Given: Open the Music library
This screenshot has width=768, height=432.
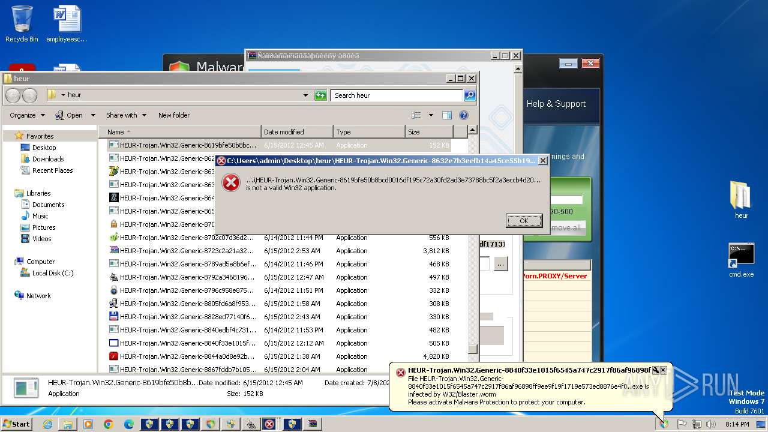Looking at the screenshot, I should tap(40, 216).
